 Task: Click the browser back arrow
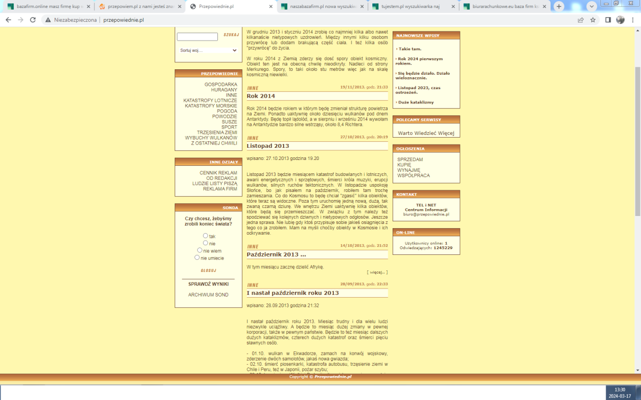coord(8,20)
